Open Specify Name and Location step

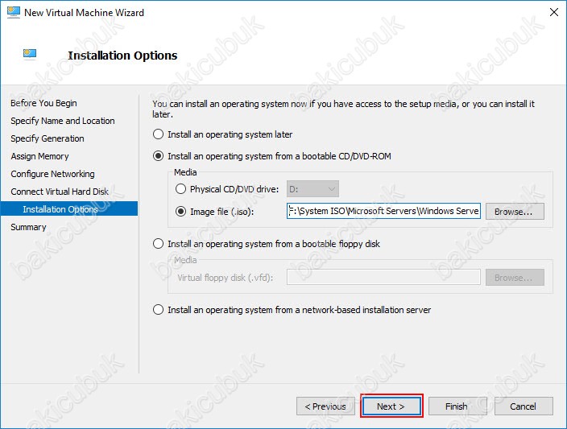click(63, 121)
